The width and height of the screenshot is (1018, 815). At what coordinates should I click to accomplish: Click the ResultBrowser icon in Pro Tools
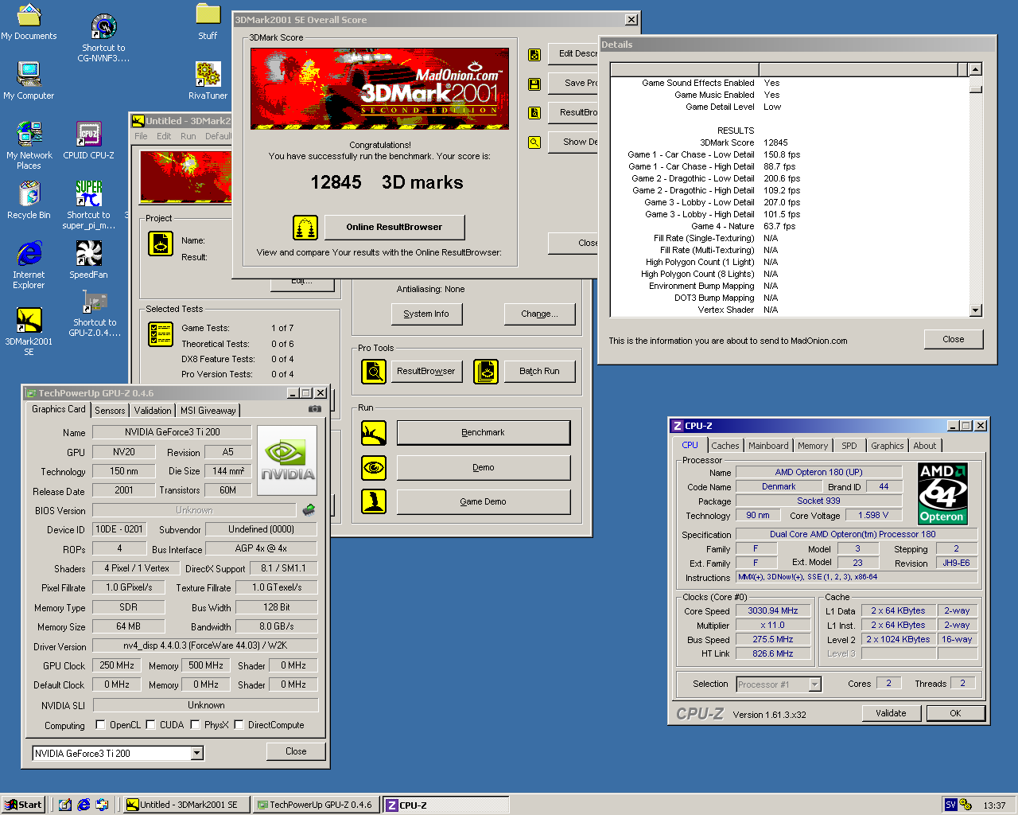point(374,371)
